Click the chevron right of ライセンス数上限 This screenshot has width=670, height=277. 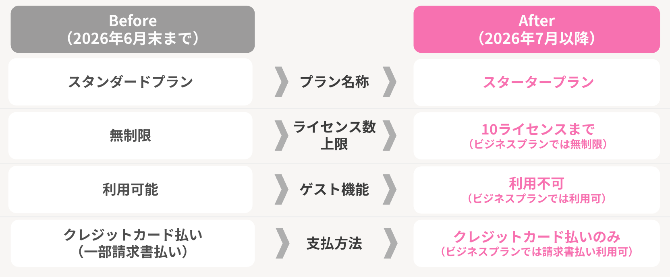tap(390, 136)
